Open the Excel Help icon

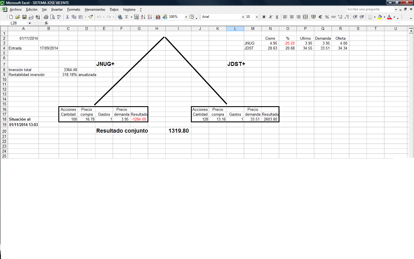tap(192, 17)
